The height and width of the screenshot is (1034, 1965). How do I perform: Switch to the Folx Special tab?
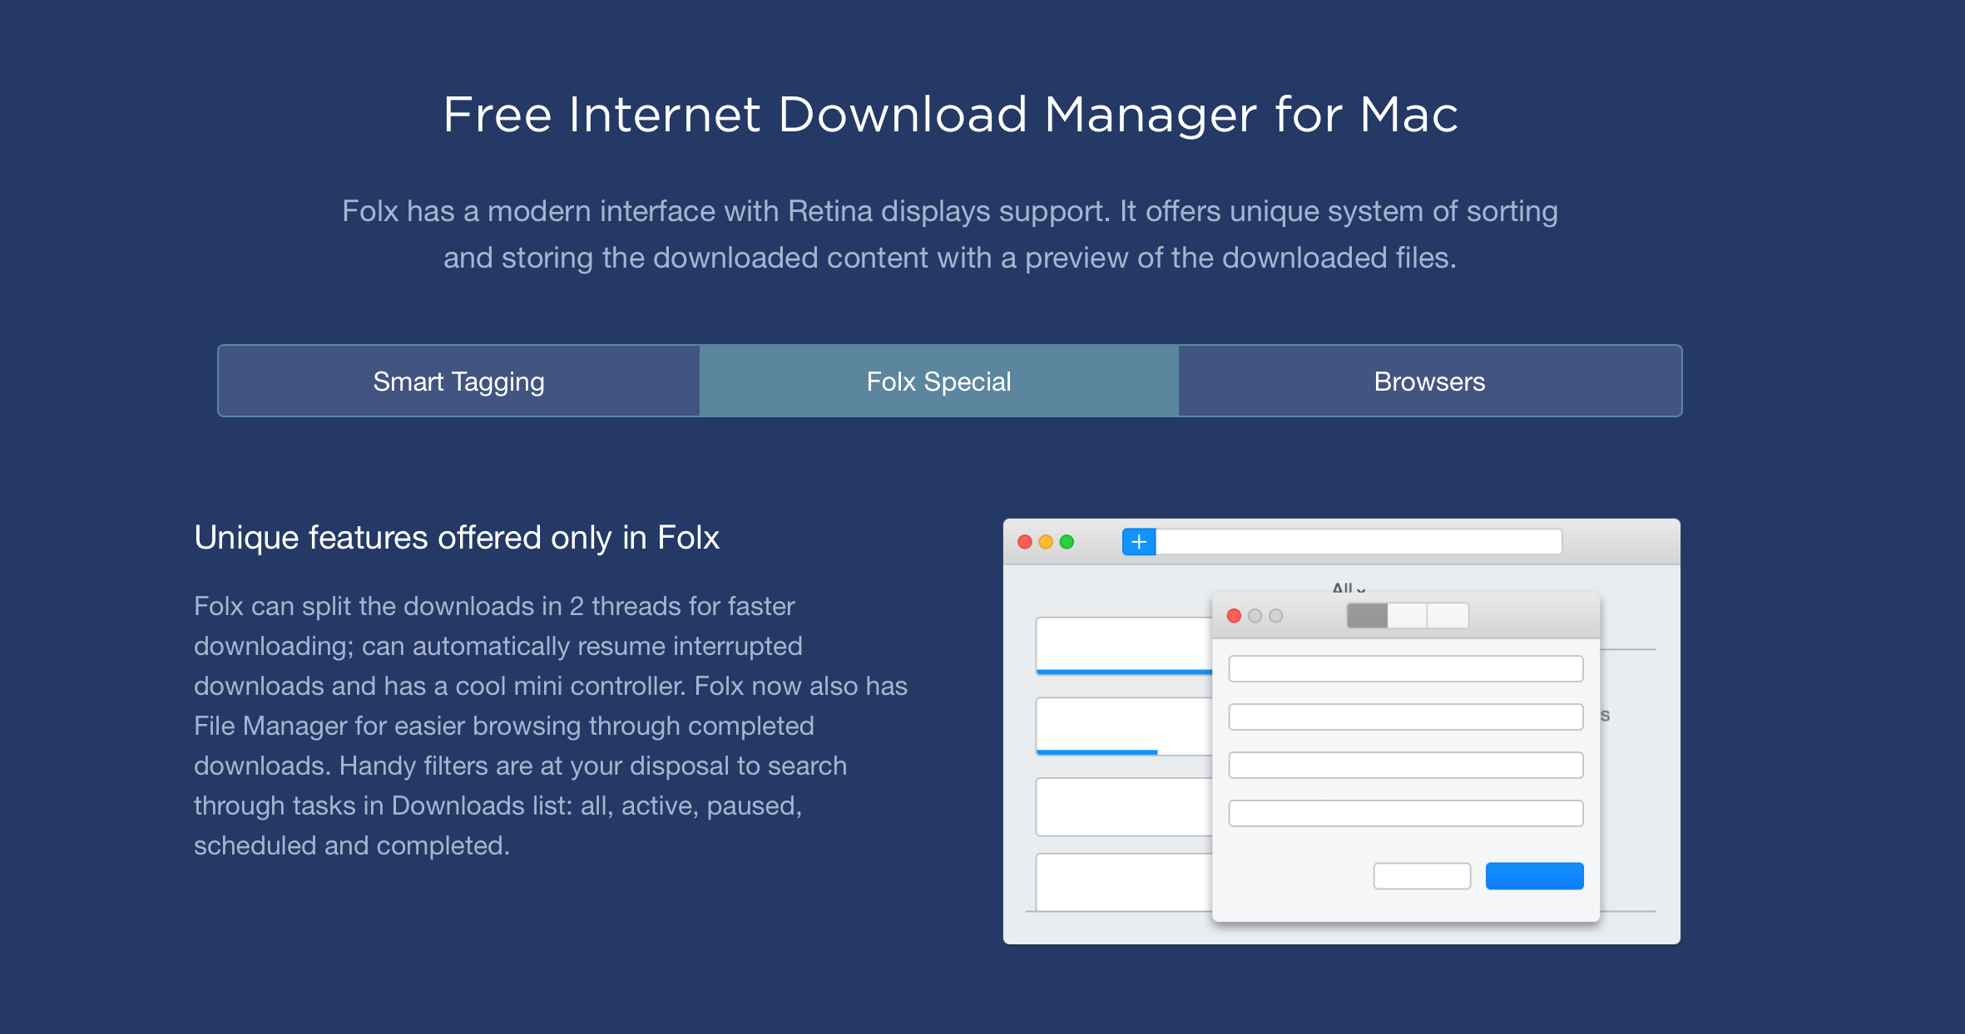[x=938, y=382]
